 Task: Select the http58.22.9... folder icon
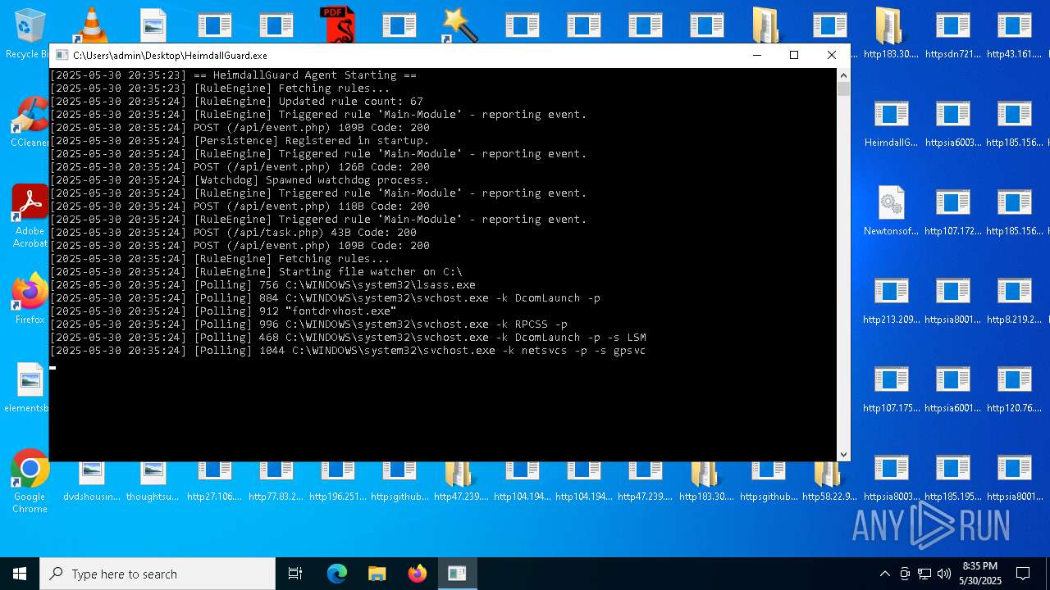pyautogui.click(x=829, y=482)
